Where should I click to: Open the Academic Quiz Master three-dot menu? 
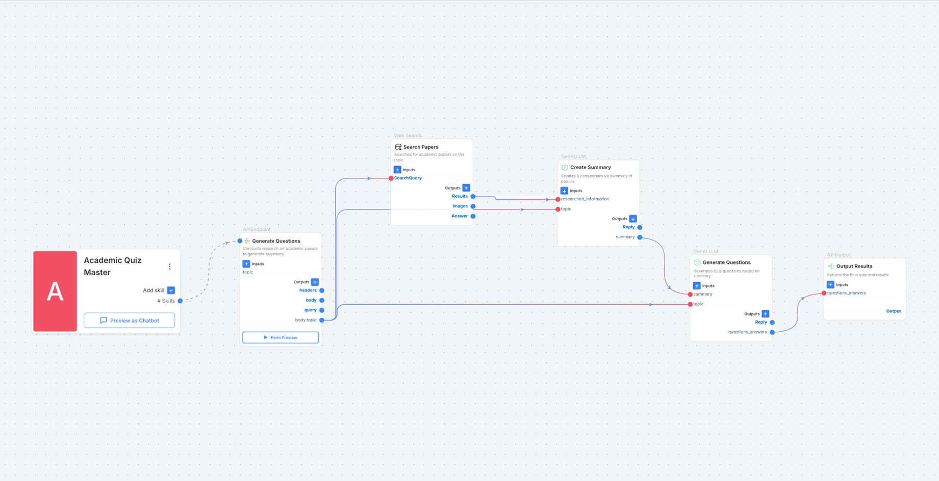click(170, 266)
